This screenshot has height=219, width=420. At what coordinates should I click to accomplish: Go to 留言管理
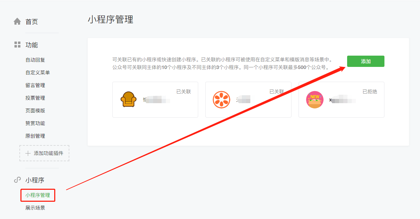click(x=35, y=85)
